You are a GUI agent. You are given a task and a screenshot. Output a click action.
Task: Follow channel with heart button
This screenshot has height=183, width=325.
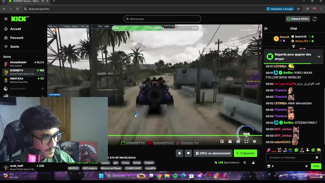click(188, 153)
